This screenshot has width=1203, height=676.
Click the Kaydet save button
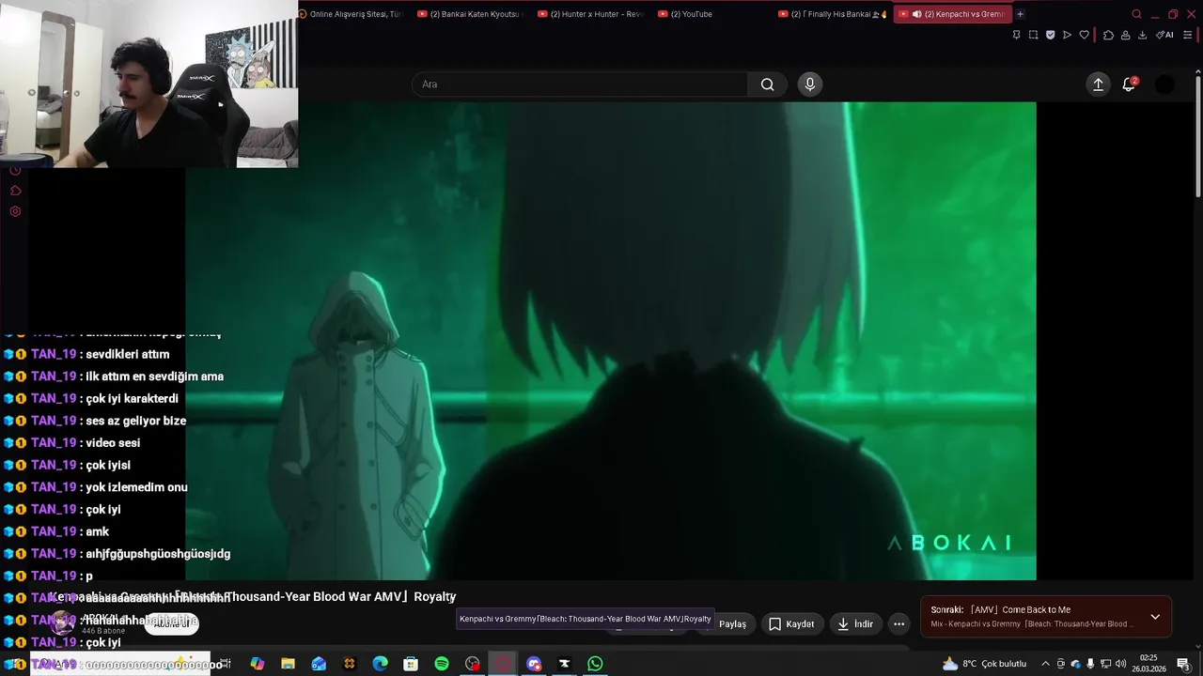[x=791, y=624]
